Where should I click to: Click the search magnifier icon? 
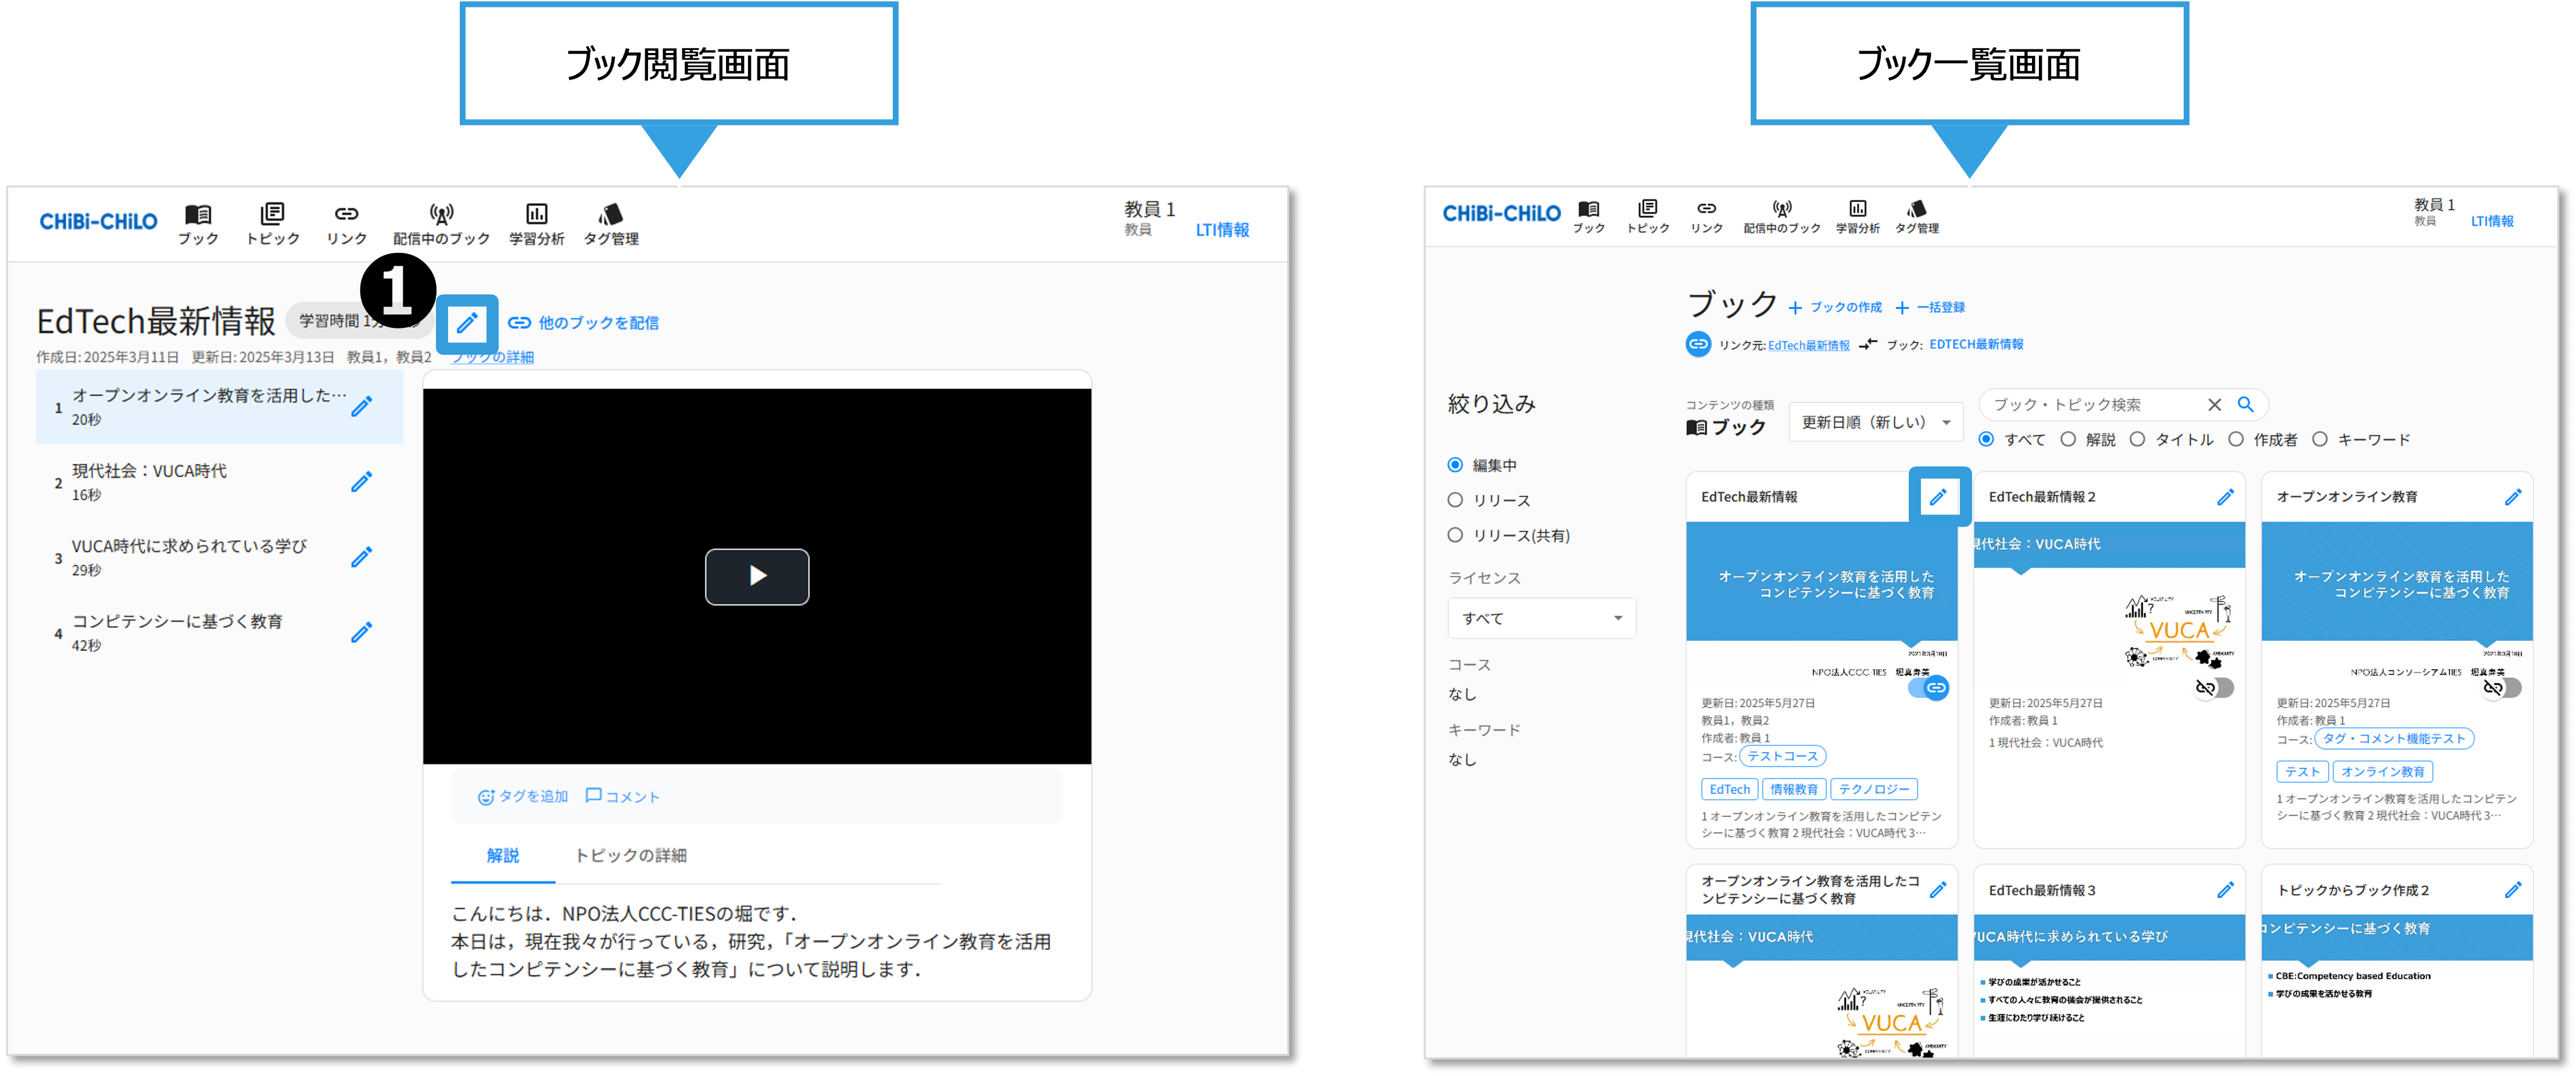pos(2245,404)
